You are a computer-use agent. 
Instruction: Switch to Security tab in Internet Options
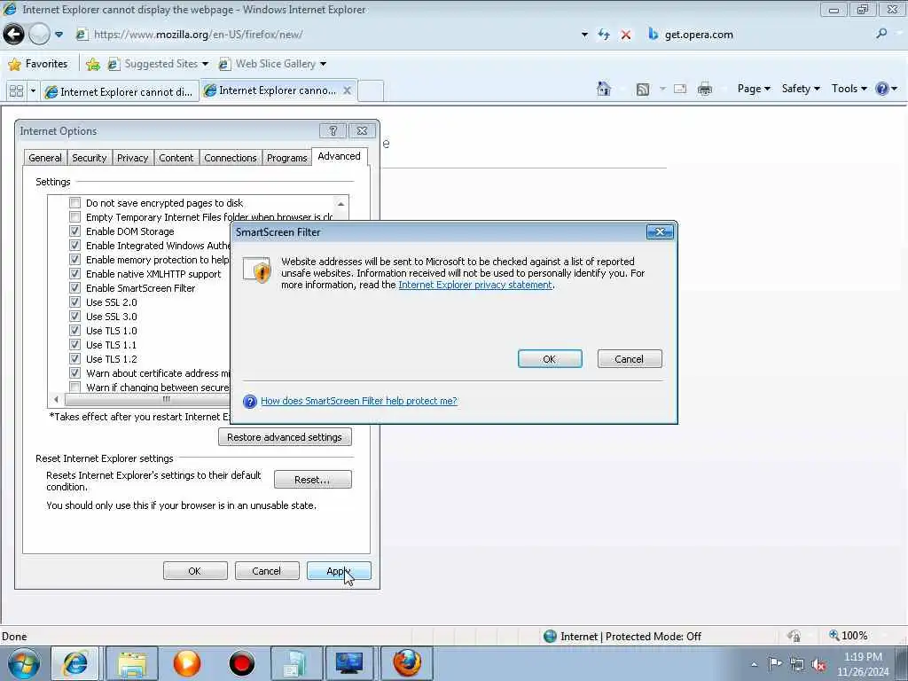(x=90, y=158)
